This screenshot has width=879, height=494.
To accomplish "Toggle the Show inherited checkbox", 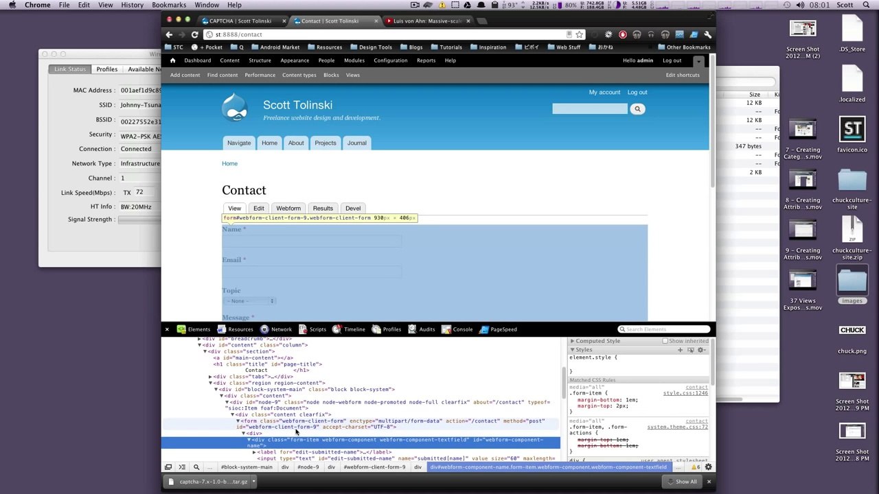I will pyautogui.click(x=665, y=341).
